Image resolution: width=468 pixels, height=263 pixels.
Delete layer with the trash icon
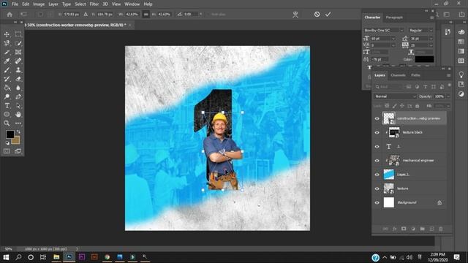coord(440,229)
